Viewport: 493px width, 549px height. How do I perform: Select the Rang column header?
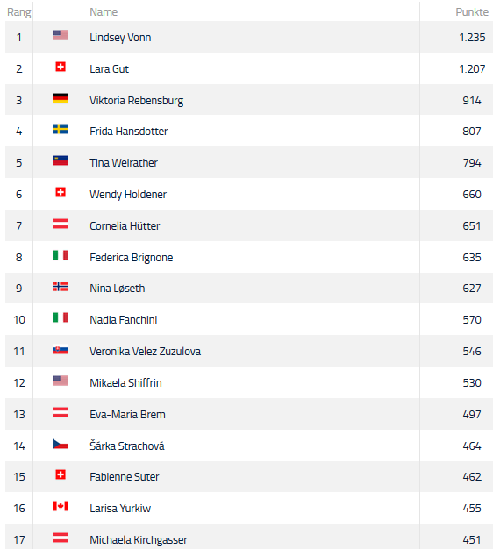[19, 12]
